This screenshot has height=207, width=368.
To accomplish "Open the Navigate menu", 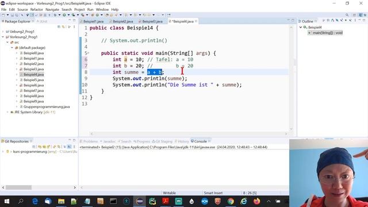I will (x=52, y=9).
